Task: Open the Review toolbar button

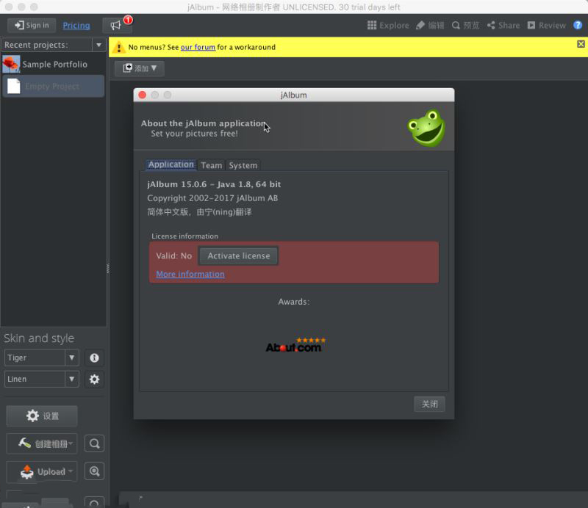Action: pyautogui.click(x=546, y=25)
